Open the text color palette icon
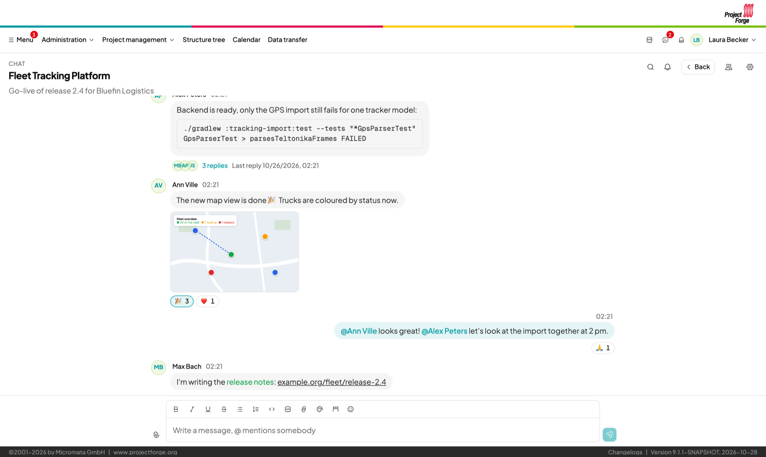The width and height of the screenshot is (766, 457). 320,409
